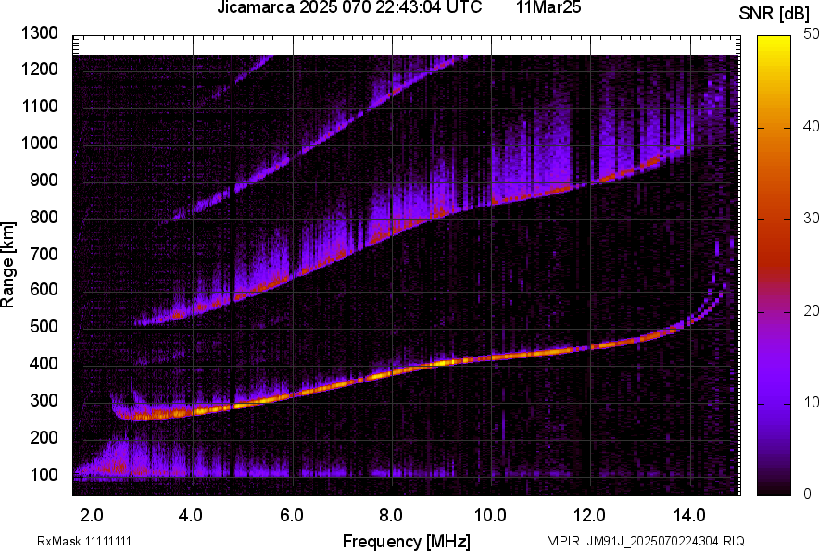This screenshot has height=551, width=819.
Task: Click the 'Range [km]' axis label
Action: tap(7, 265)
